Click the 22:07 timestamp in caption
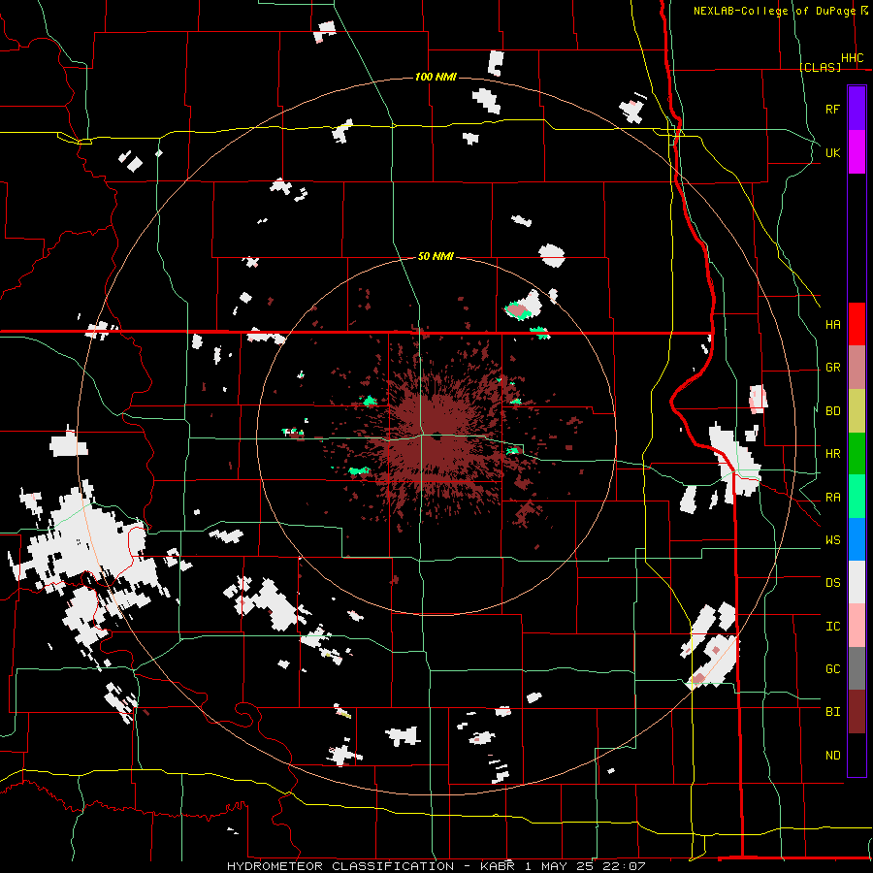Image resolution: width=873 pixels, height=873 pixels. click(626, 866)
